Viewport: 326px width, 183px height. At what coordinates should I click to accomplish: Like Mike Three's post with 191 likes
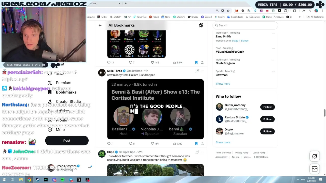[x=155, y=144]
